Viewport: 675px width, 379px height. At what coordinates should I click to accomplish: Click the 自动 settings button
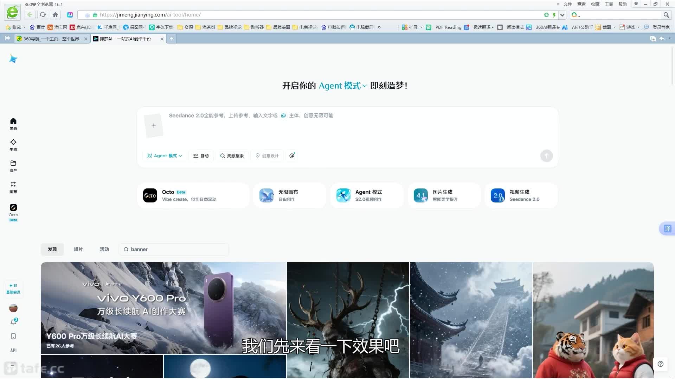click(x=201, y=156)
